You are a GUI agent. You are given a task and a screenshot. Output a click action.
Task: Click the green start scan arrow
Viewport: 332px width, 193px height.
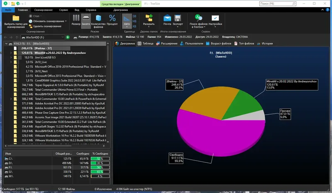pos(68,37)
